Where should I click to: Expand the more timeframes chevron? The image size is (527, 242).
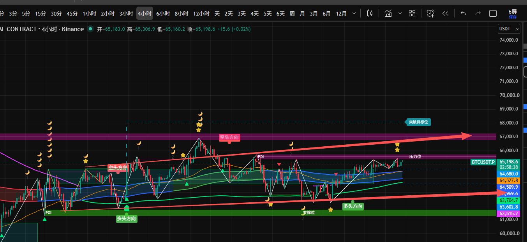(x=354, y=13)
